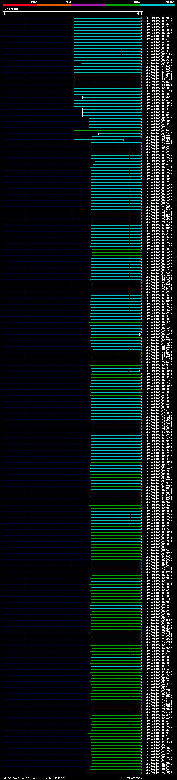177x780 pixels.
Task: Open hit UniRef100_Q43742
Action: click(159, 21)
